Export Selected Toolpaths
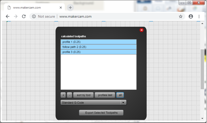Image resolution: width=207 pixels, height=123 pixels. (101, 113)
